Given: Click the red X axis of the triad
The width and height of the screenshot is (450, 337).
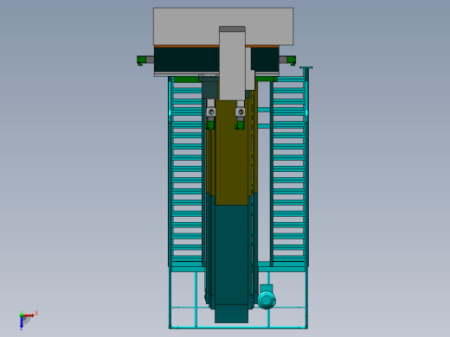Looking at the screenshot, I should pos(29,315).
